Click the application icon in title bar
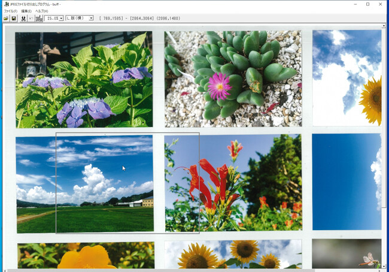Viewport: 389px width, 272px height. click(7, 4)
